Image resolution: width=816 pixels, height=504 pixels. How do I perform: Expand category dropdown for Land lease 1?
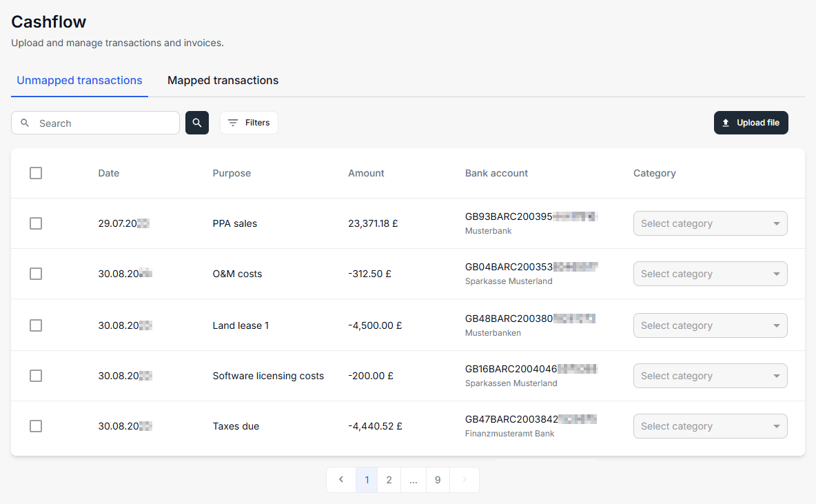[710, 325]
